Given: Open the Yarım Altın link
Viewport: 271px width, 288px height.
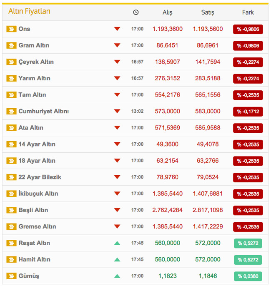Looking at the screenshot, I should tap(34, 78).
